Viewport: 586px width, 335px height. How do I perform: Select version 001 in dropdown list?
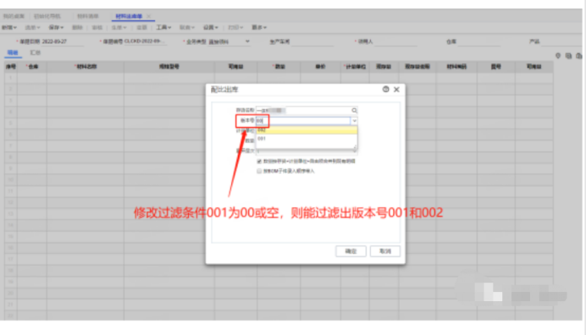[307, 139]
